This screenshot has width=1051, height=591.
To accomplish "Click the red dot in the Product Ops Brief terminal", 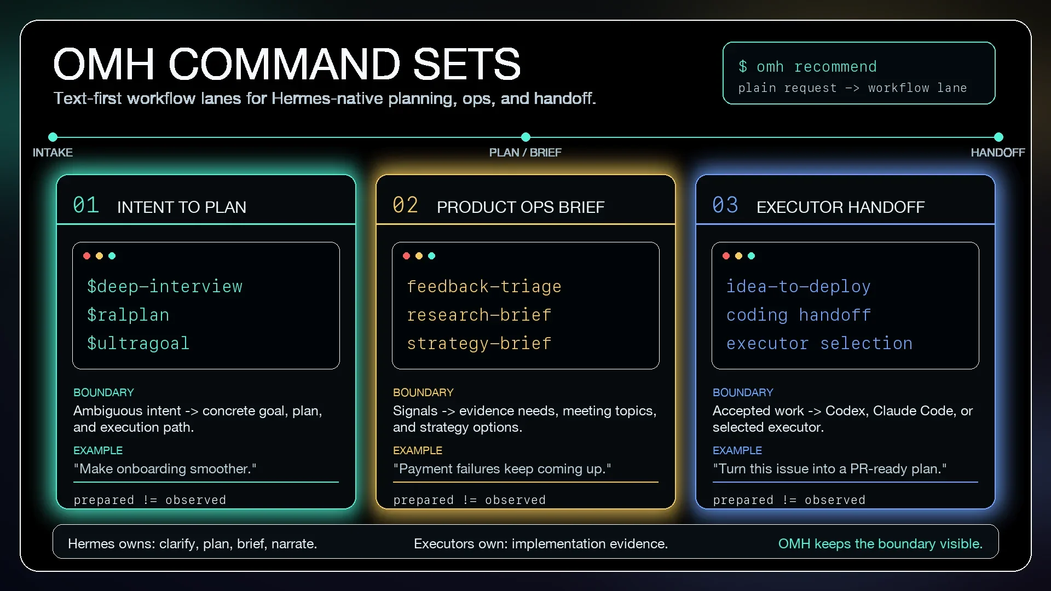I will click(x=406, y=256).
